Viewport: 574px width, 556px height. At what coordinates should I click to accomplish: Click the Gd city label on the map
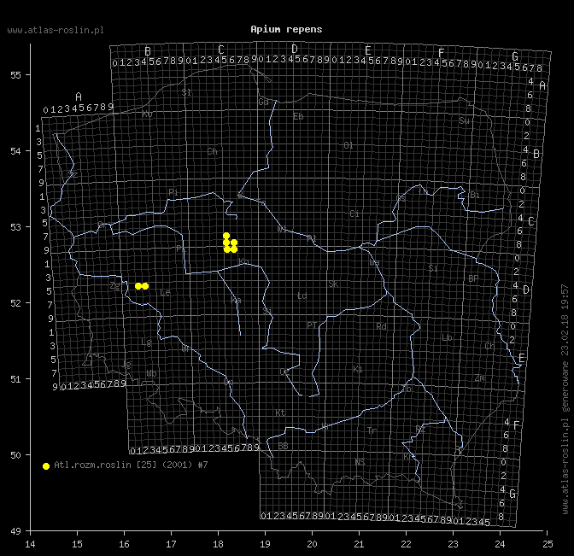click(x=263, y=102)
